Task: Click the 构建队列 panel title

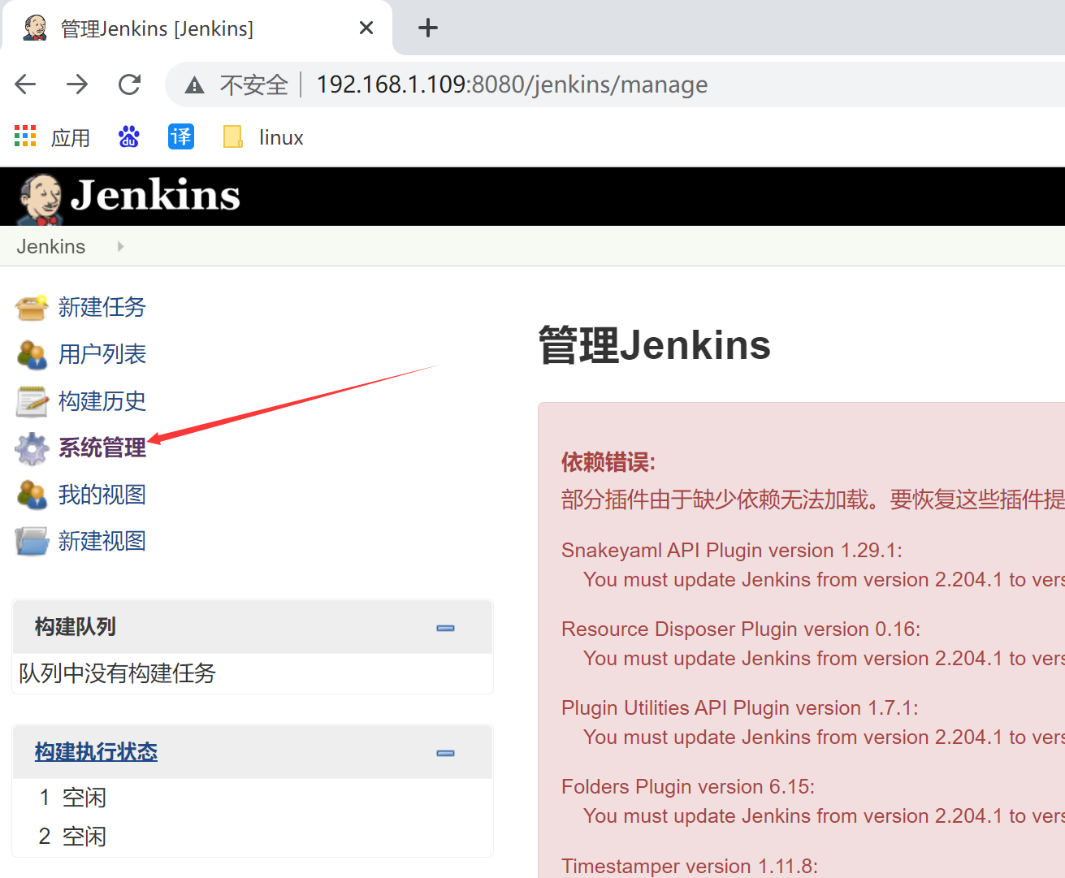Action: (76, 627)
